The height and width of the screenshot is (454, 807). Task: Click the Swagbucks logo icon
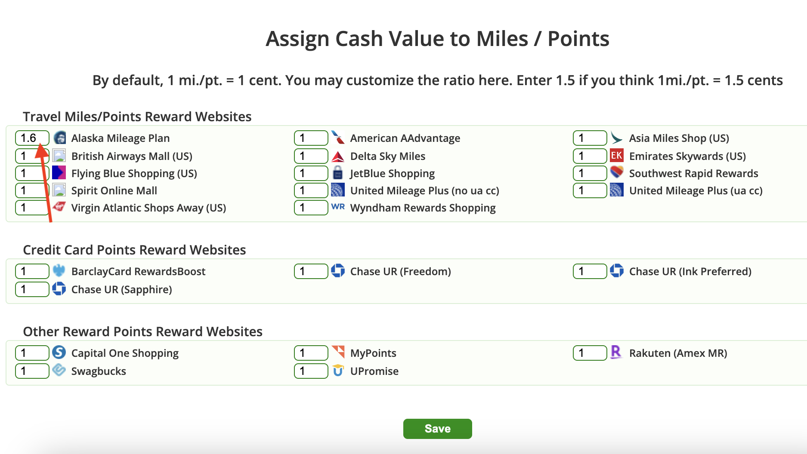(x=59, y=370)
